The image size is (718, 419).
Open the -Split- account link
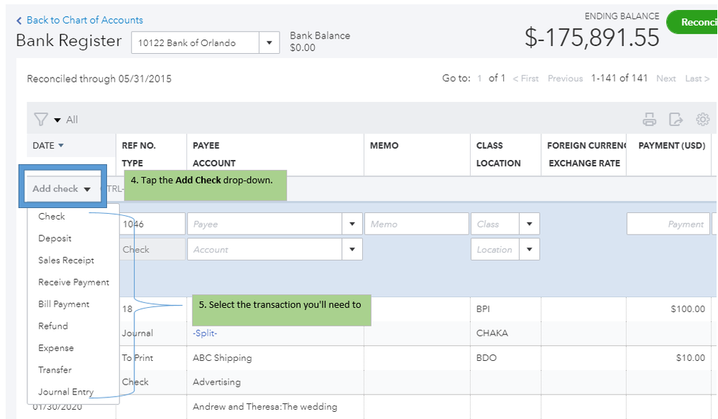pos(205,333)
